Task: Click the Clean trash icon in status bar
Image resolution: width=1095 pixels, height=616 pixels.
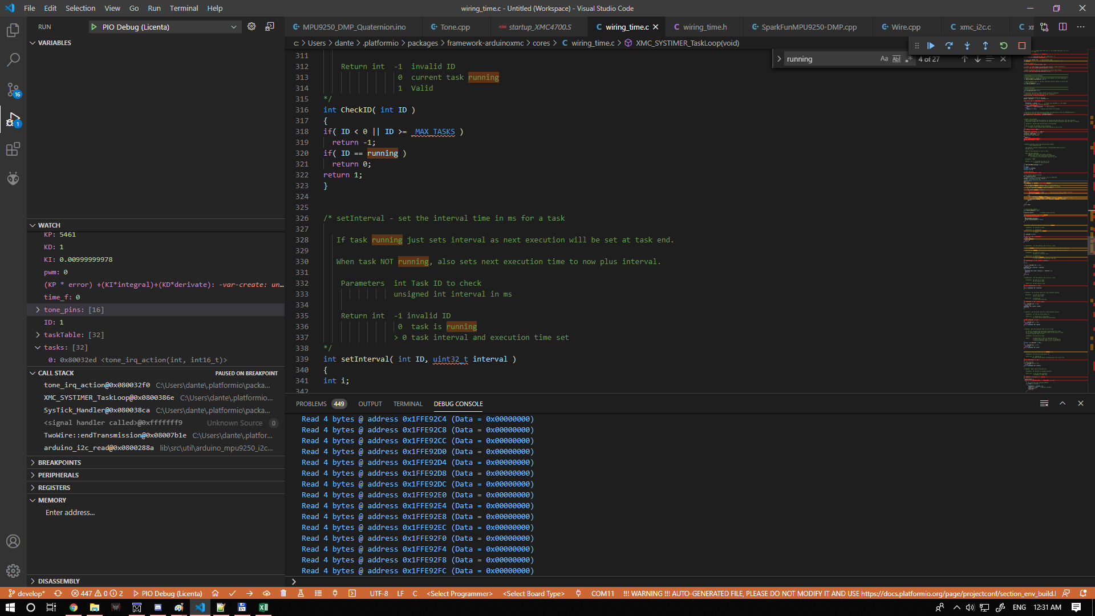Action: pyautogui.click(x=283, y=593)
